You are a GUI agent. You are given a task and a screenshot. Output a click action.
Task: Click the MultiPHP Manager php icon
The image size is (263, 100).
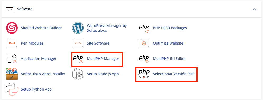click(x=78, y=59)
